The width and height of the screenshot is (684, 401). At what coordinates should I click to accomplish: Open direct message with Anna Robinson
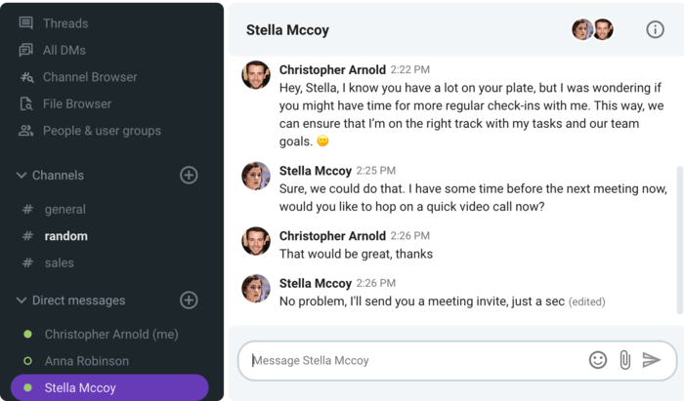pos(86,361)
